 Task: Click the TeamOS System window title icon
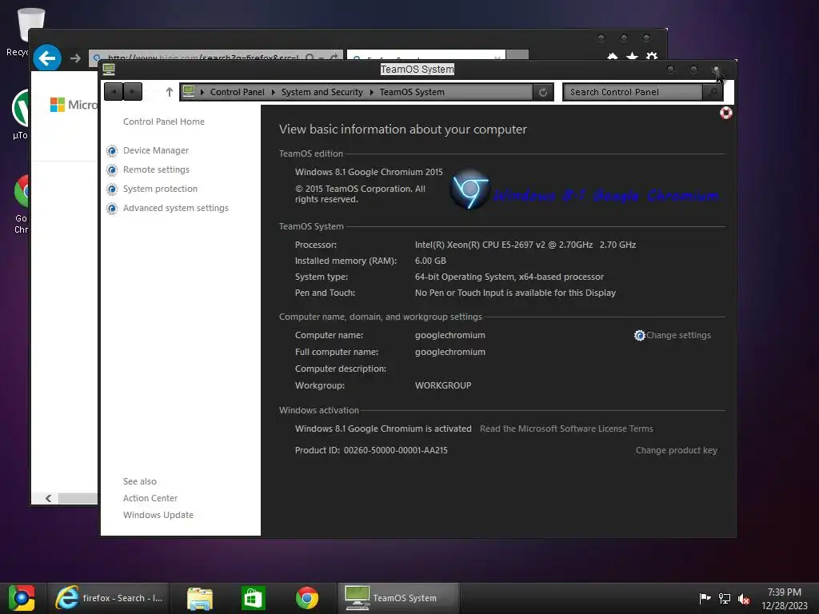coord(109,69)
